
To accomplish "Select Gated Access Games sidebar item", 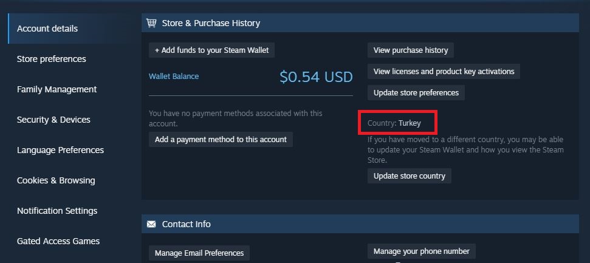I will click(58, 241).
